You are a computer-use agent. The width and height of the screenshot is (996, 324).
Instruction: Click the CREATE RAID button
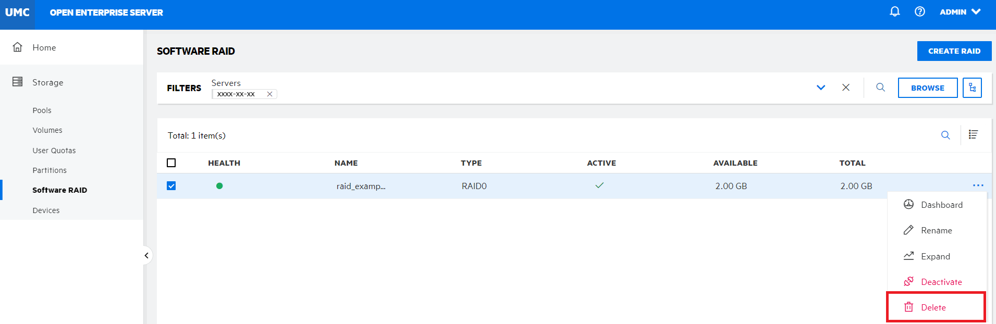coord(954,51)
